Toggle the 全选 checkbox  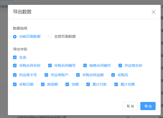(x=15, y=57)
